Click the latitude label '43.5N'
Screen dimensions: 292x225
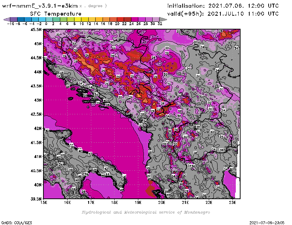pyautogui.click(x=36, y=86)
